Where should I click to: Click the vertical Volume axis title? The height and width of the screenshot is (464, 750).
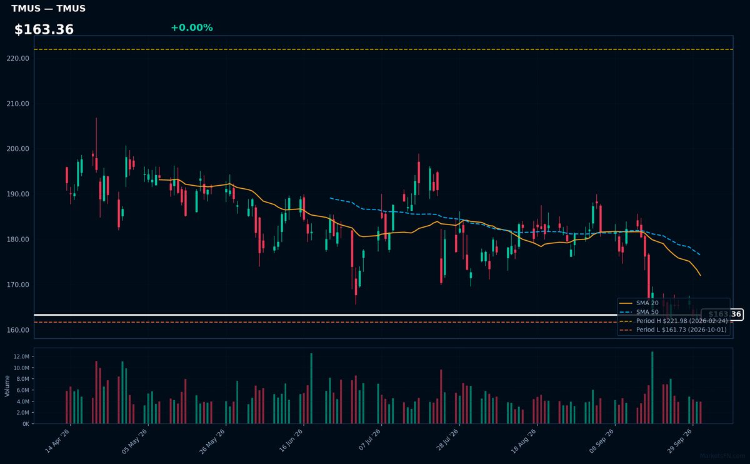coord(7,386)
